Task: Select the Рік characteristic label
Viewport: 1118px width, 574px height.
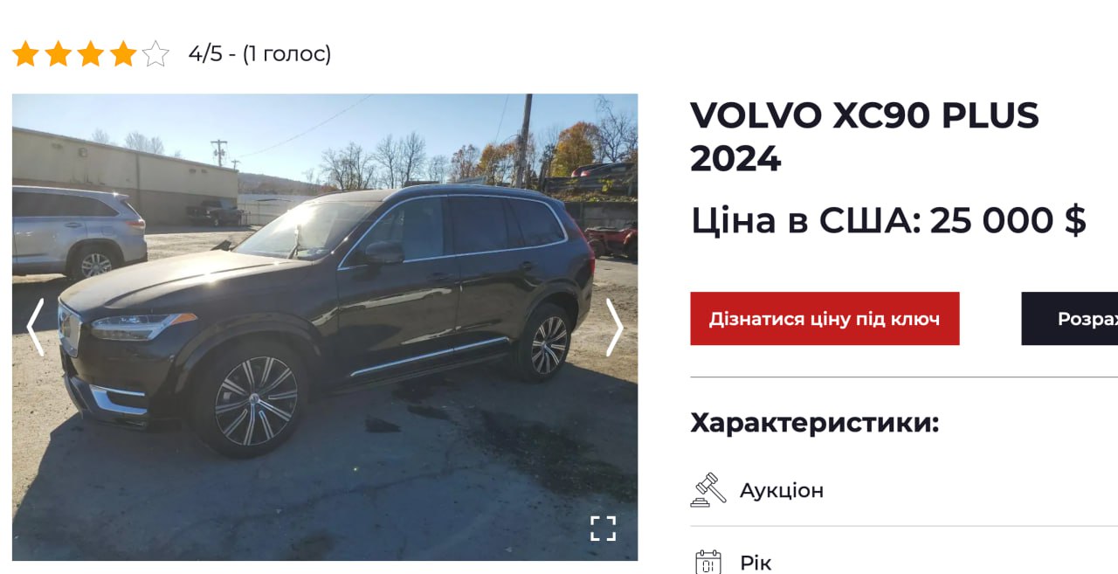Action: pos(756,563)
